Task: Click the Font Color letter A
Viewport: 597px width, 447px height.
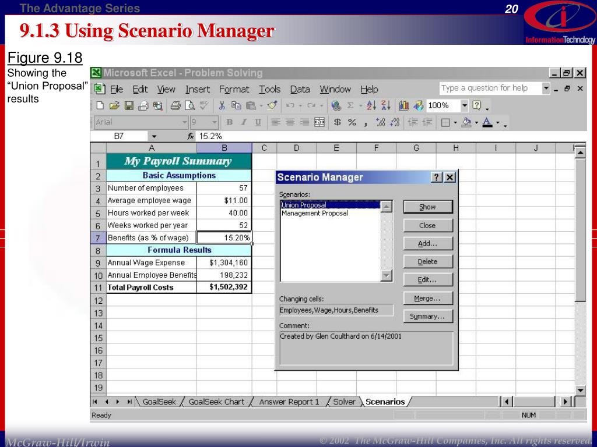Action: pyautogui.click(x=487, y=122)
